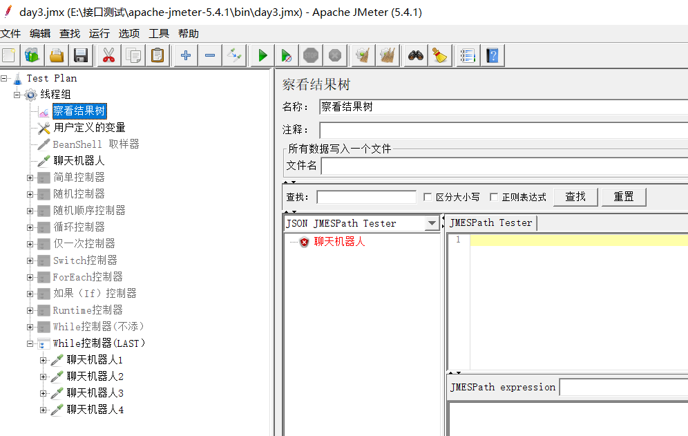
Task: Select the 如果（If）控制器 tree item
Action: 95,293
